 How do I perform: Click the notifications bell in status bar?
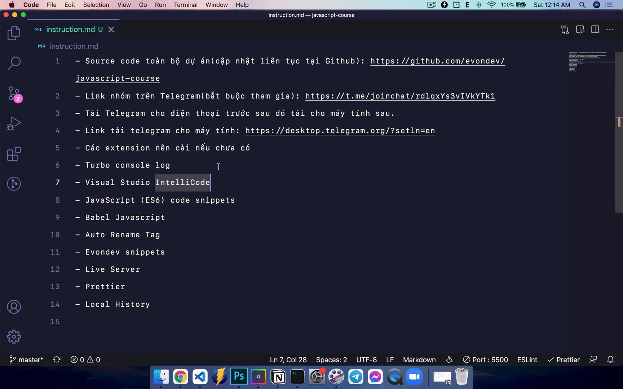pyautogui.click(x=610, y=360)
